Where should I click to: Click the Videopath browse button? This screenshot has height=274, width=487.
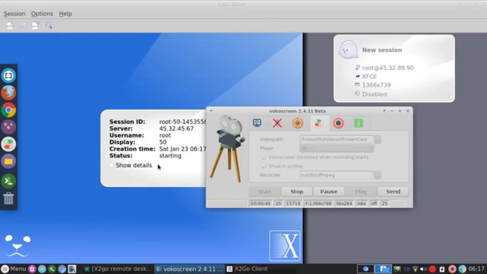(377, 139)
